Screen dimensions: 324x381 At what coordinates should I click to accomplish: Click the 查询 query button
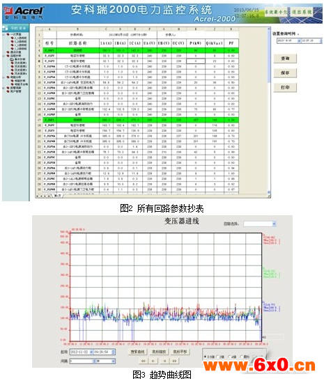[285, 59]
